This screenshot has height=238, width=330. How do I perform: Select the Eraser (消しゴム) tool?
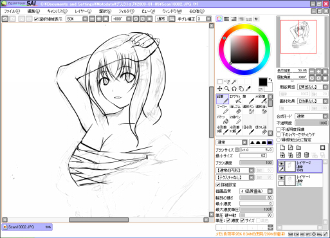(x=235, y=109)
